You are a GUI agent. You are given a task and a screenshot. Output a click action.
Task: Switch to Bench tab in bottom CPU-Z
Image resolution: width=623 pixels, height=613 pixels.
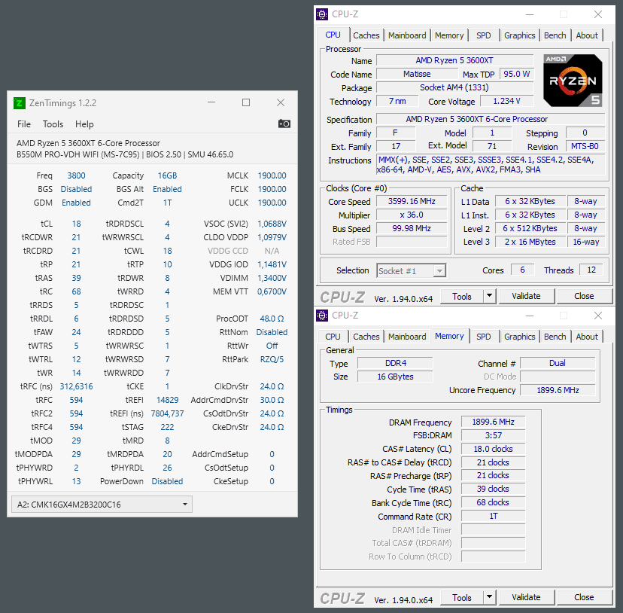pos(555,337)
